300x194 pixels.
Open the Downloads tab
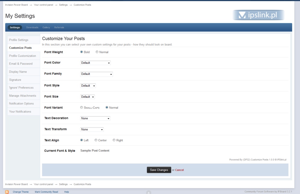click(32, 28)
